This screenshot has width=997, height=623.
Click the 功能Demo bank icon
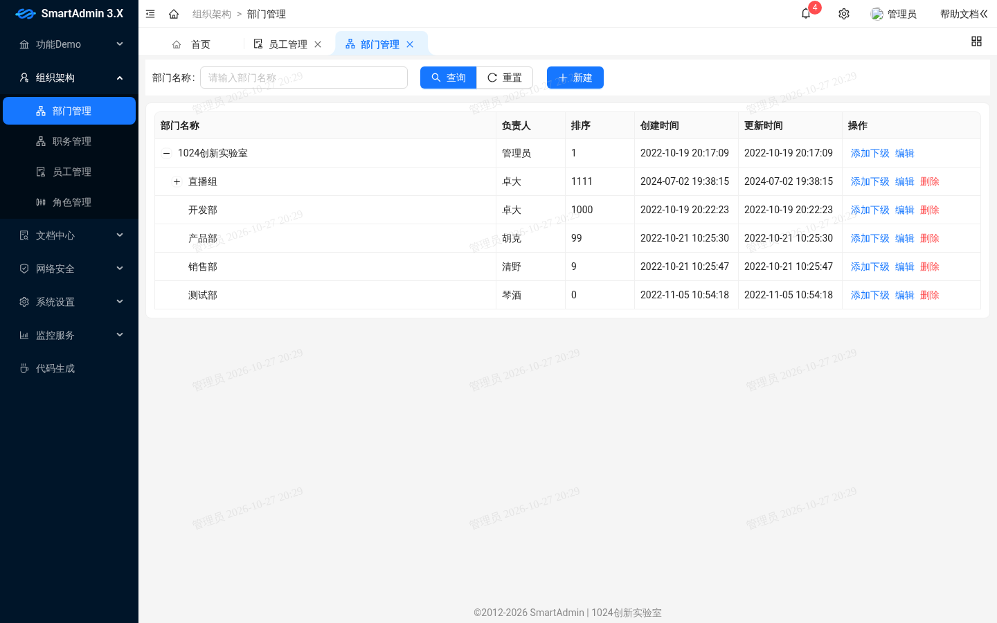point(24,44)
